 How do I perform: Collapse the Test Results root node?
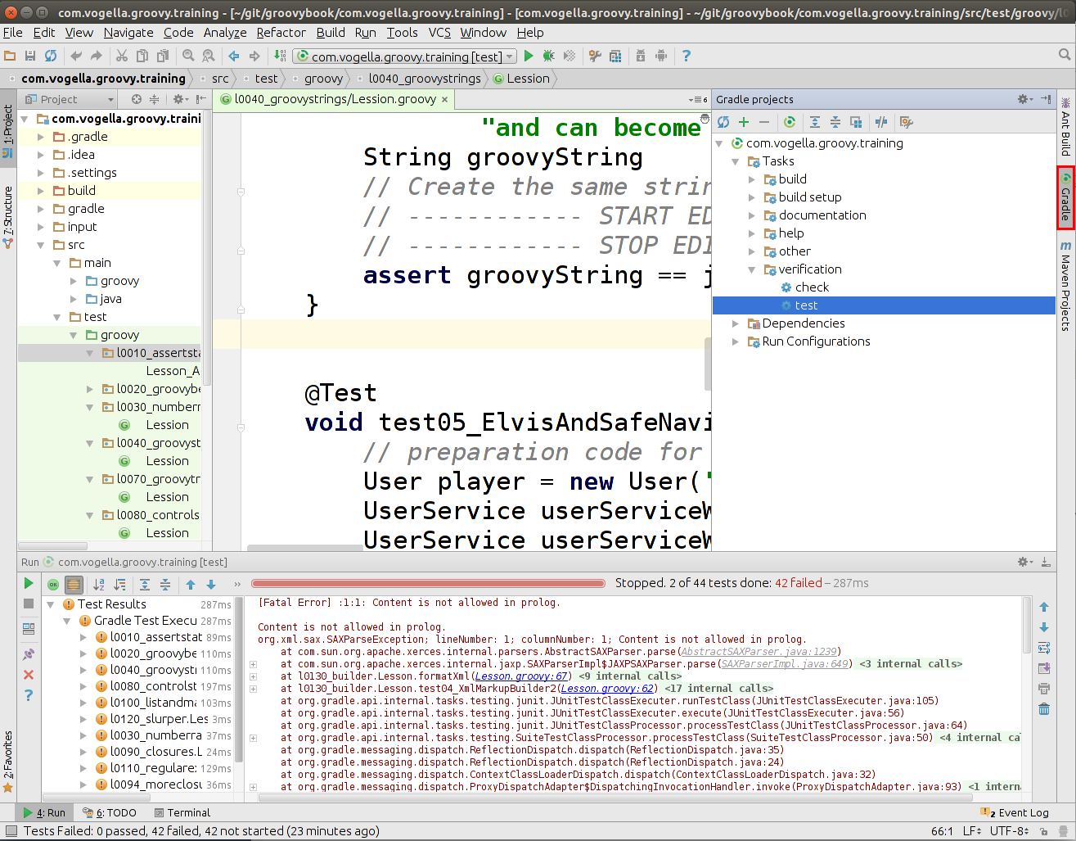click(x=51, y=604)
